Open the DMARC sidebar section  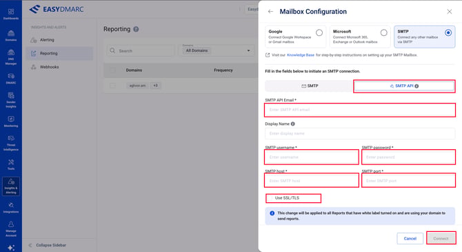pos(11,79)
